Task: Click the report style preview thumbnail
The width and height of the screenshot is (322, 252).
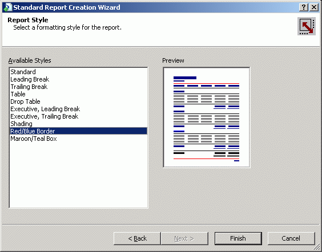Action: [x=206, y=117]
